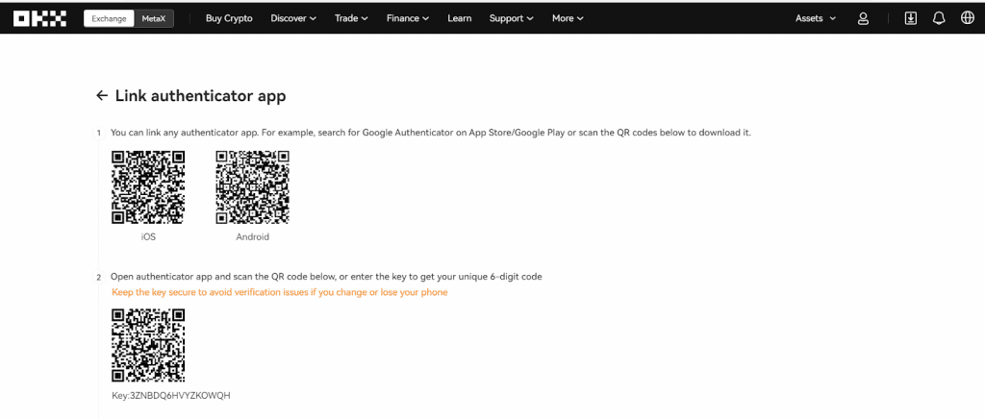Expand the Discover dropdown
This screenshot has width=985, height=419.
[x=293, y=19]
